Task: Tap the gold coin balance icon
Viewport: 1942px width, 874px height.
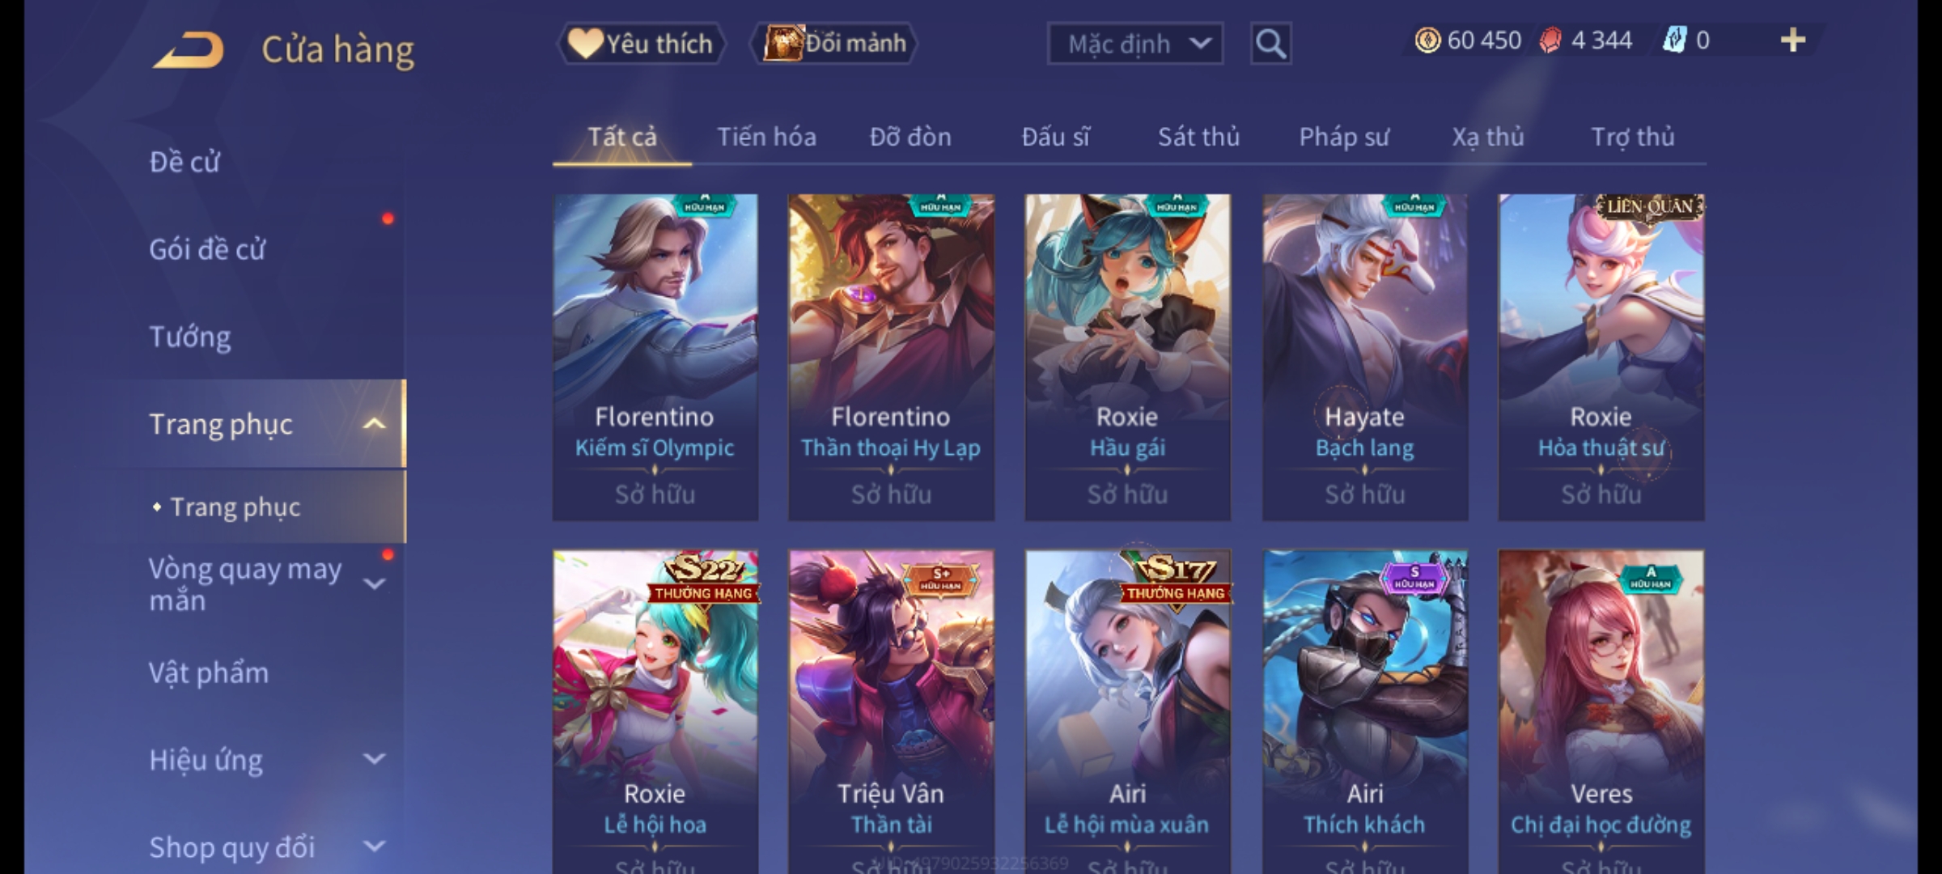Action: point(1427,40)
